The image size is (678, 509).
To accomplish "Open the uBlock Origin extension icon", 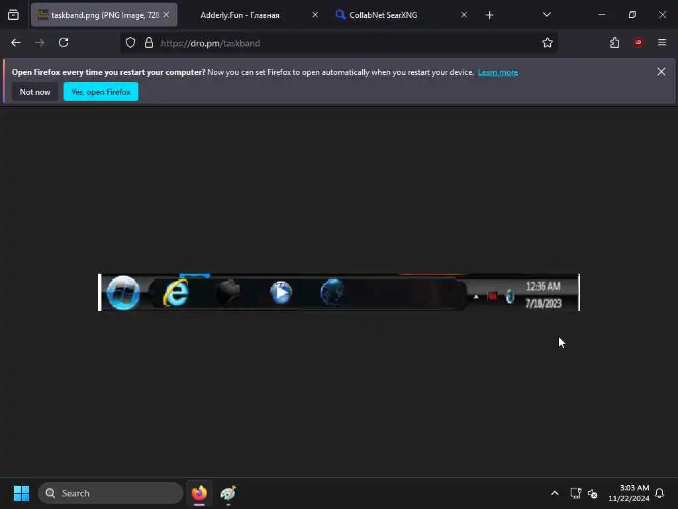I will coord(638,43).
